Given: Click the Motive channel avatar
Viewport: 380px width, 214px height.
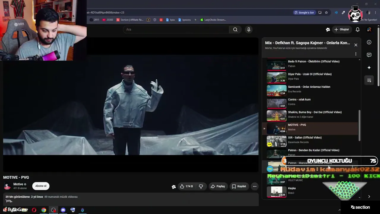Looking at the screenshot, I should [x=7, y=186].
